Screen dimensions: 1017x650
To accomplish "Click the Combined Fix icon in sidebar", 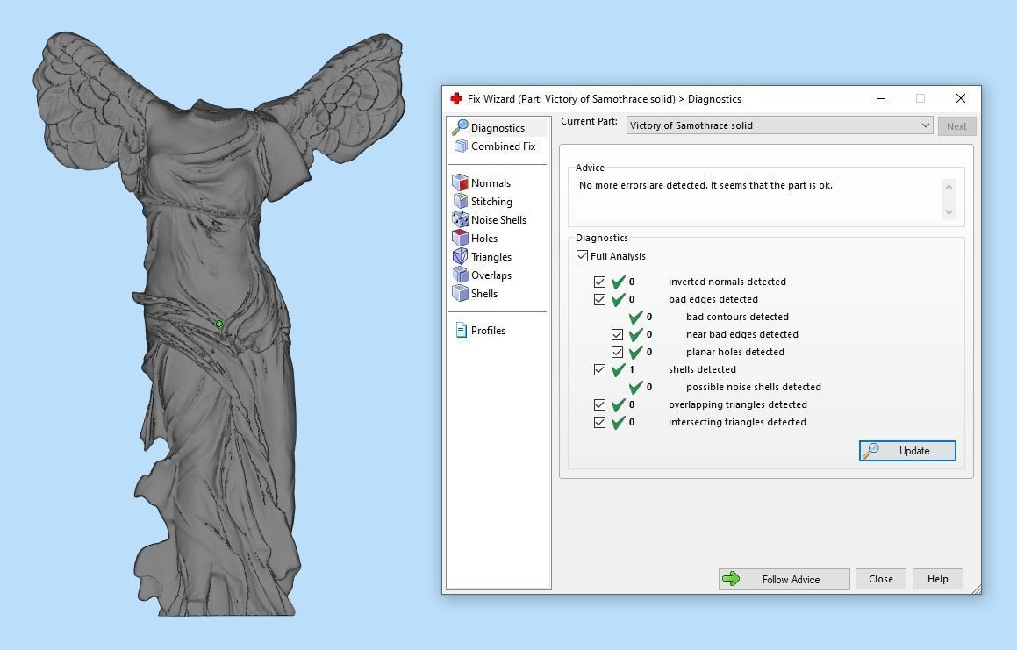I will 461,146.
